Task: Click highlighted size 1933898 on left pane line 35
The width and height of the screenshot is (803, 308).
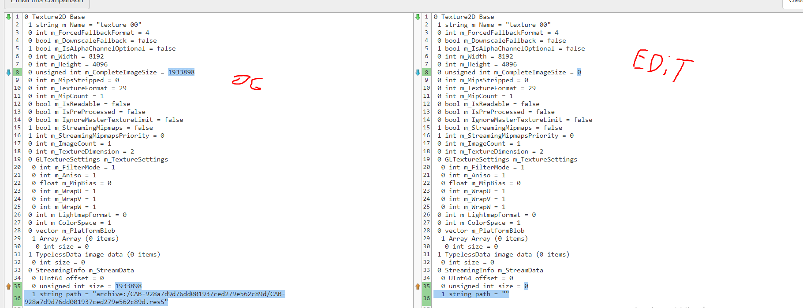Action: click(128, 286)
